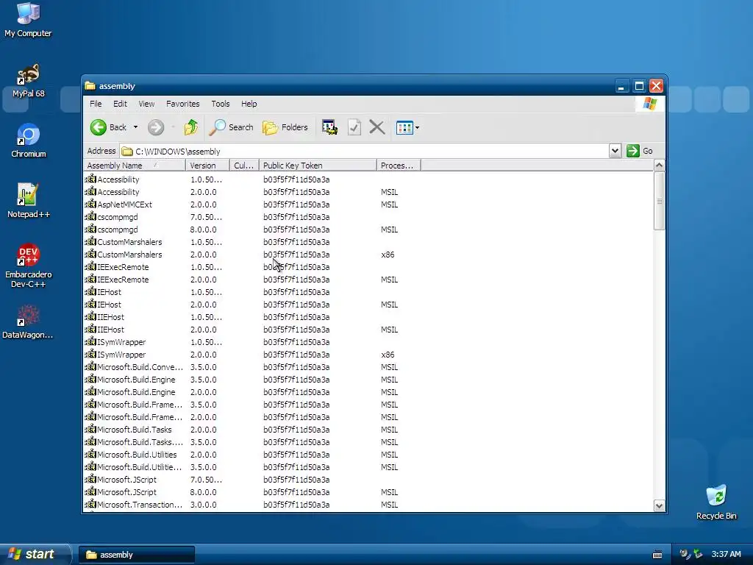The width and height of the screenshot is (753, 565).
Task: Open the File menu
Action: 96,104
